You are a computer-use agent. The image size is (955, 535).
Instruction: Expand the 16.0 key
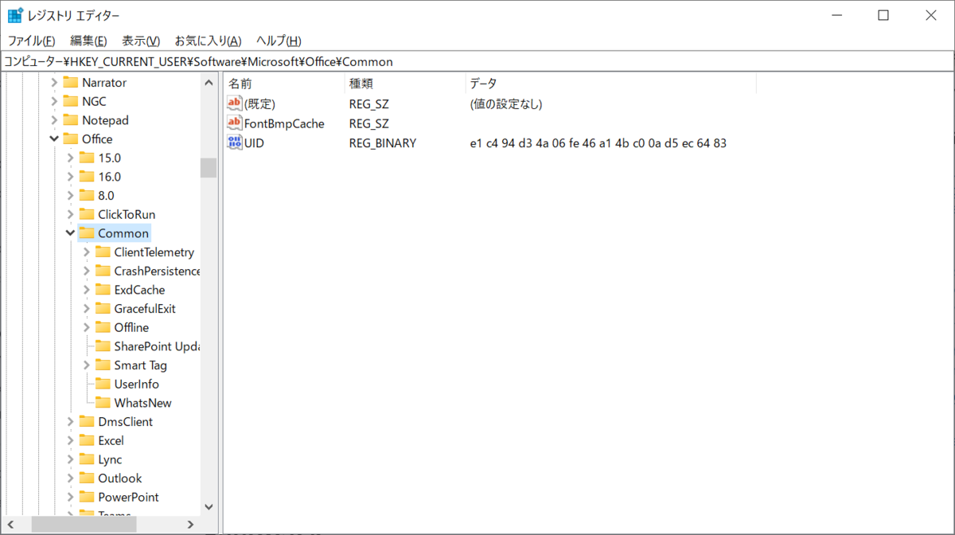[x=70, y=177]
